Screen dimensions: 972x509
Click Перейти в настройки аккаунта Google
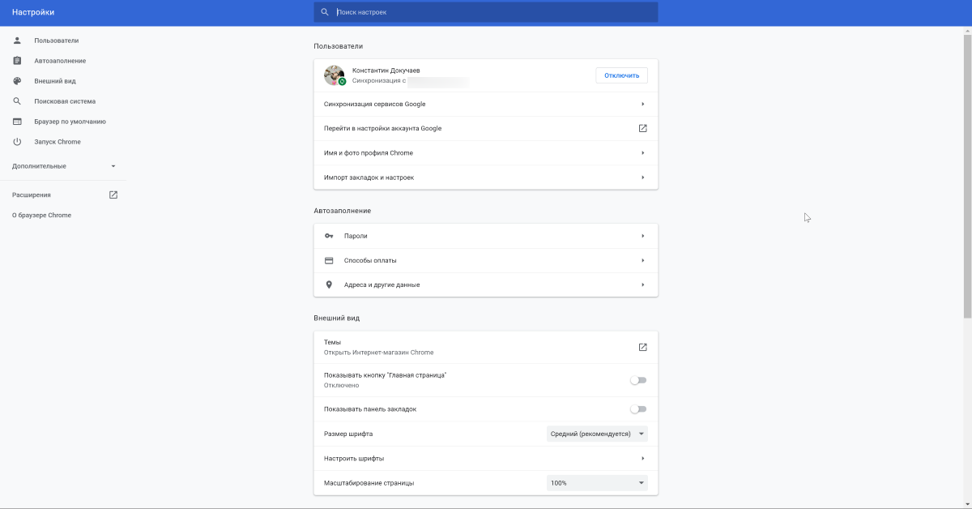pyautogui.click(x=486, y=128)
